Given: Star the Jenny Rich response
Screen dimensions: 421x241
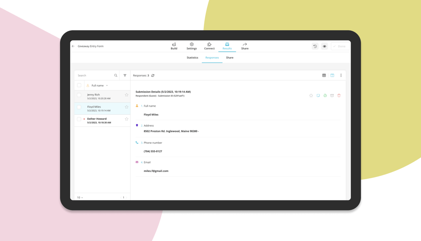Looking at the screenshot, I should (x=126, y=95).
